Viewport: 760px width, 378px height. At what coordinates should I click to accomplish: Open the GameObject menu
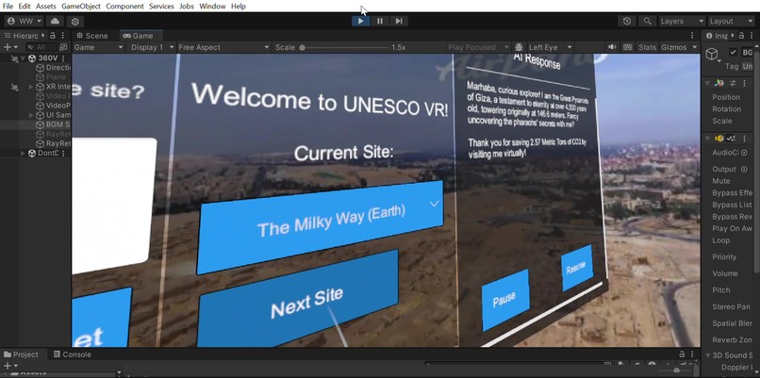[x=81, y=7]
